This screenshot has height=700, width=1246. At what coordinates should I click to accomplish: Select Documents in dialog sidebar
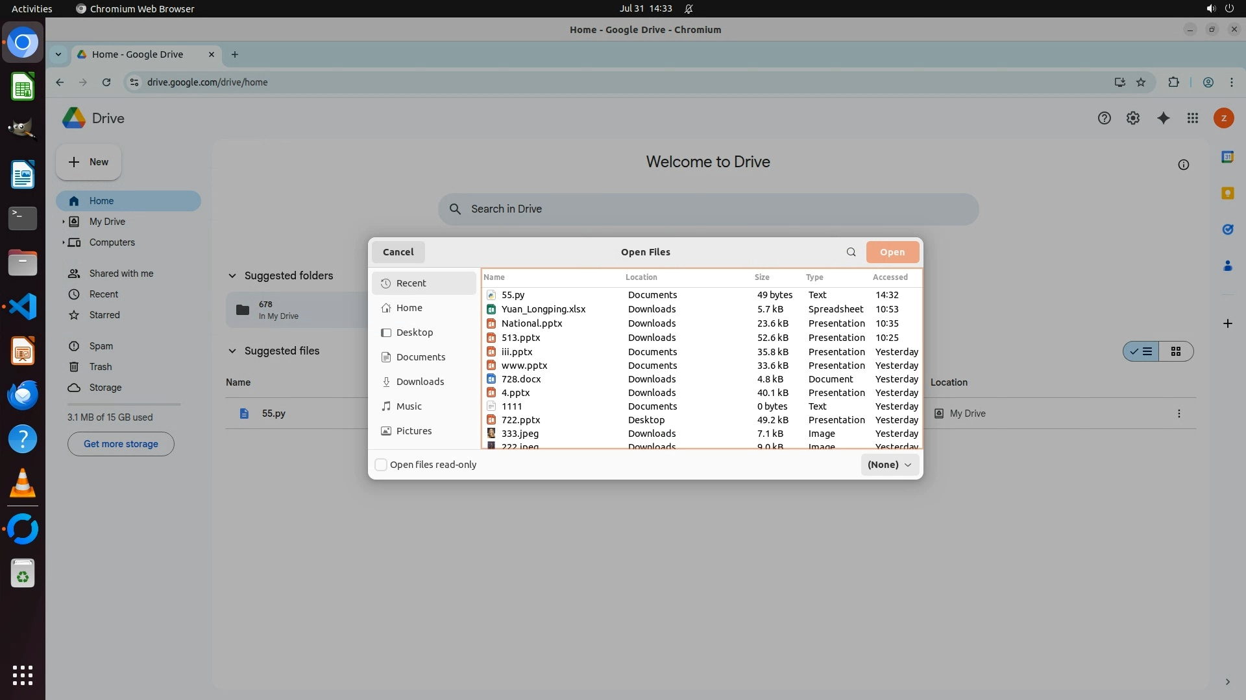click(x=421, y=357)
